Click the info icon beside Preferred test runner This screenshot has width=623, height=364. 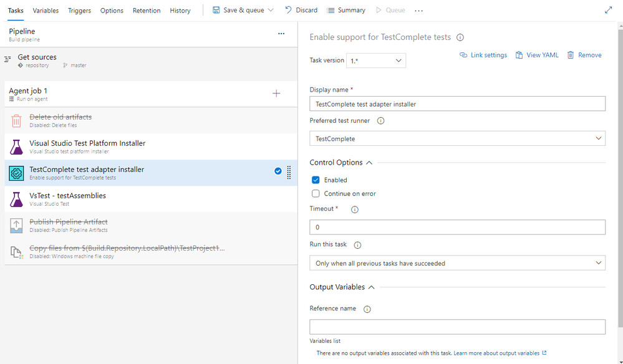(x=380, y=121)
